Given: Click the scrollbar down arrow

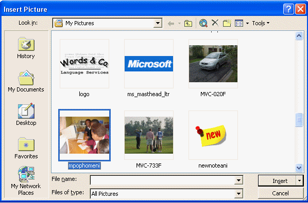Looking at the screenshot, I should [x=299, y=168].
